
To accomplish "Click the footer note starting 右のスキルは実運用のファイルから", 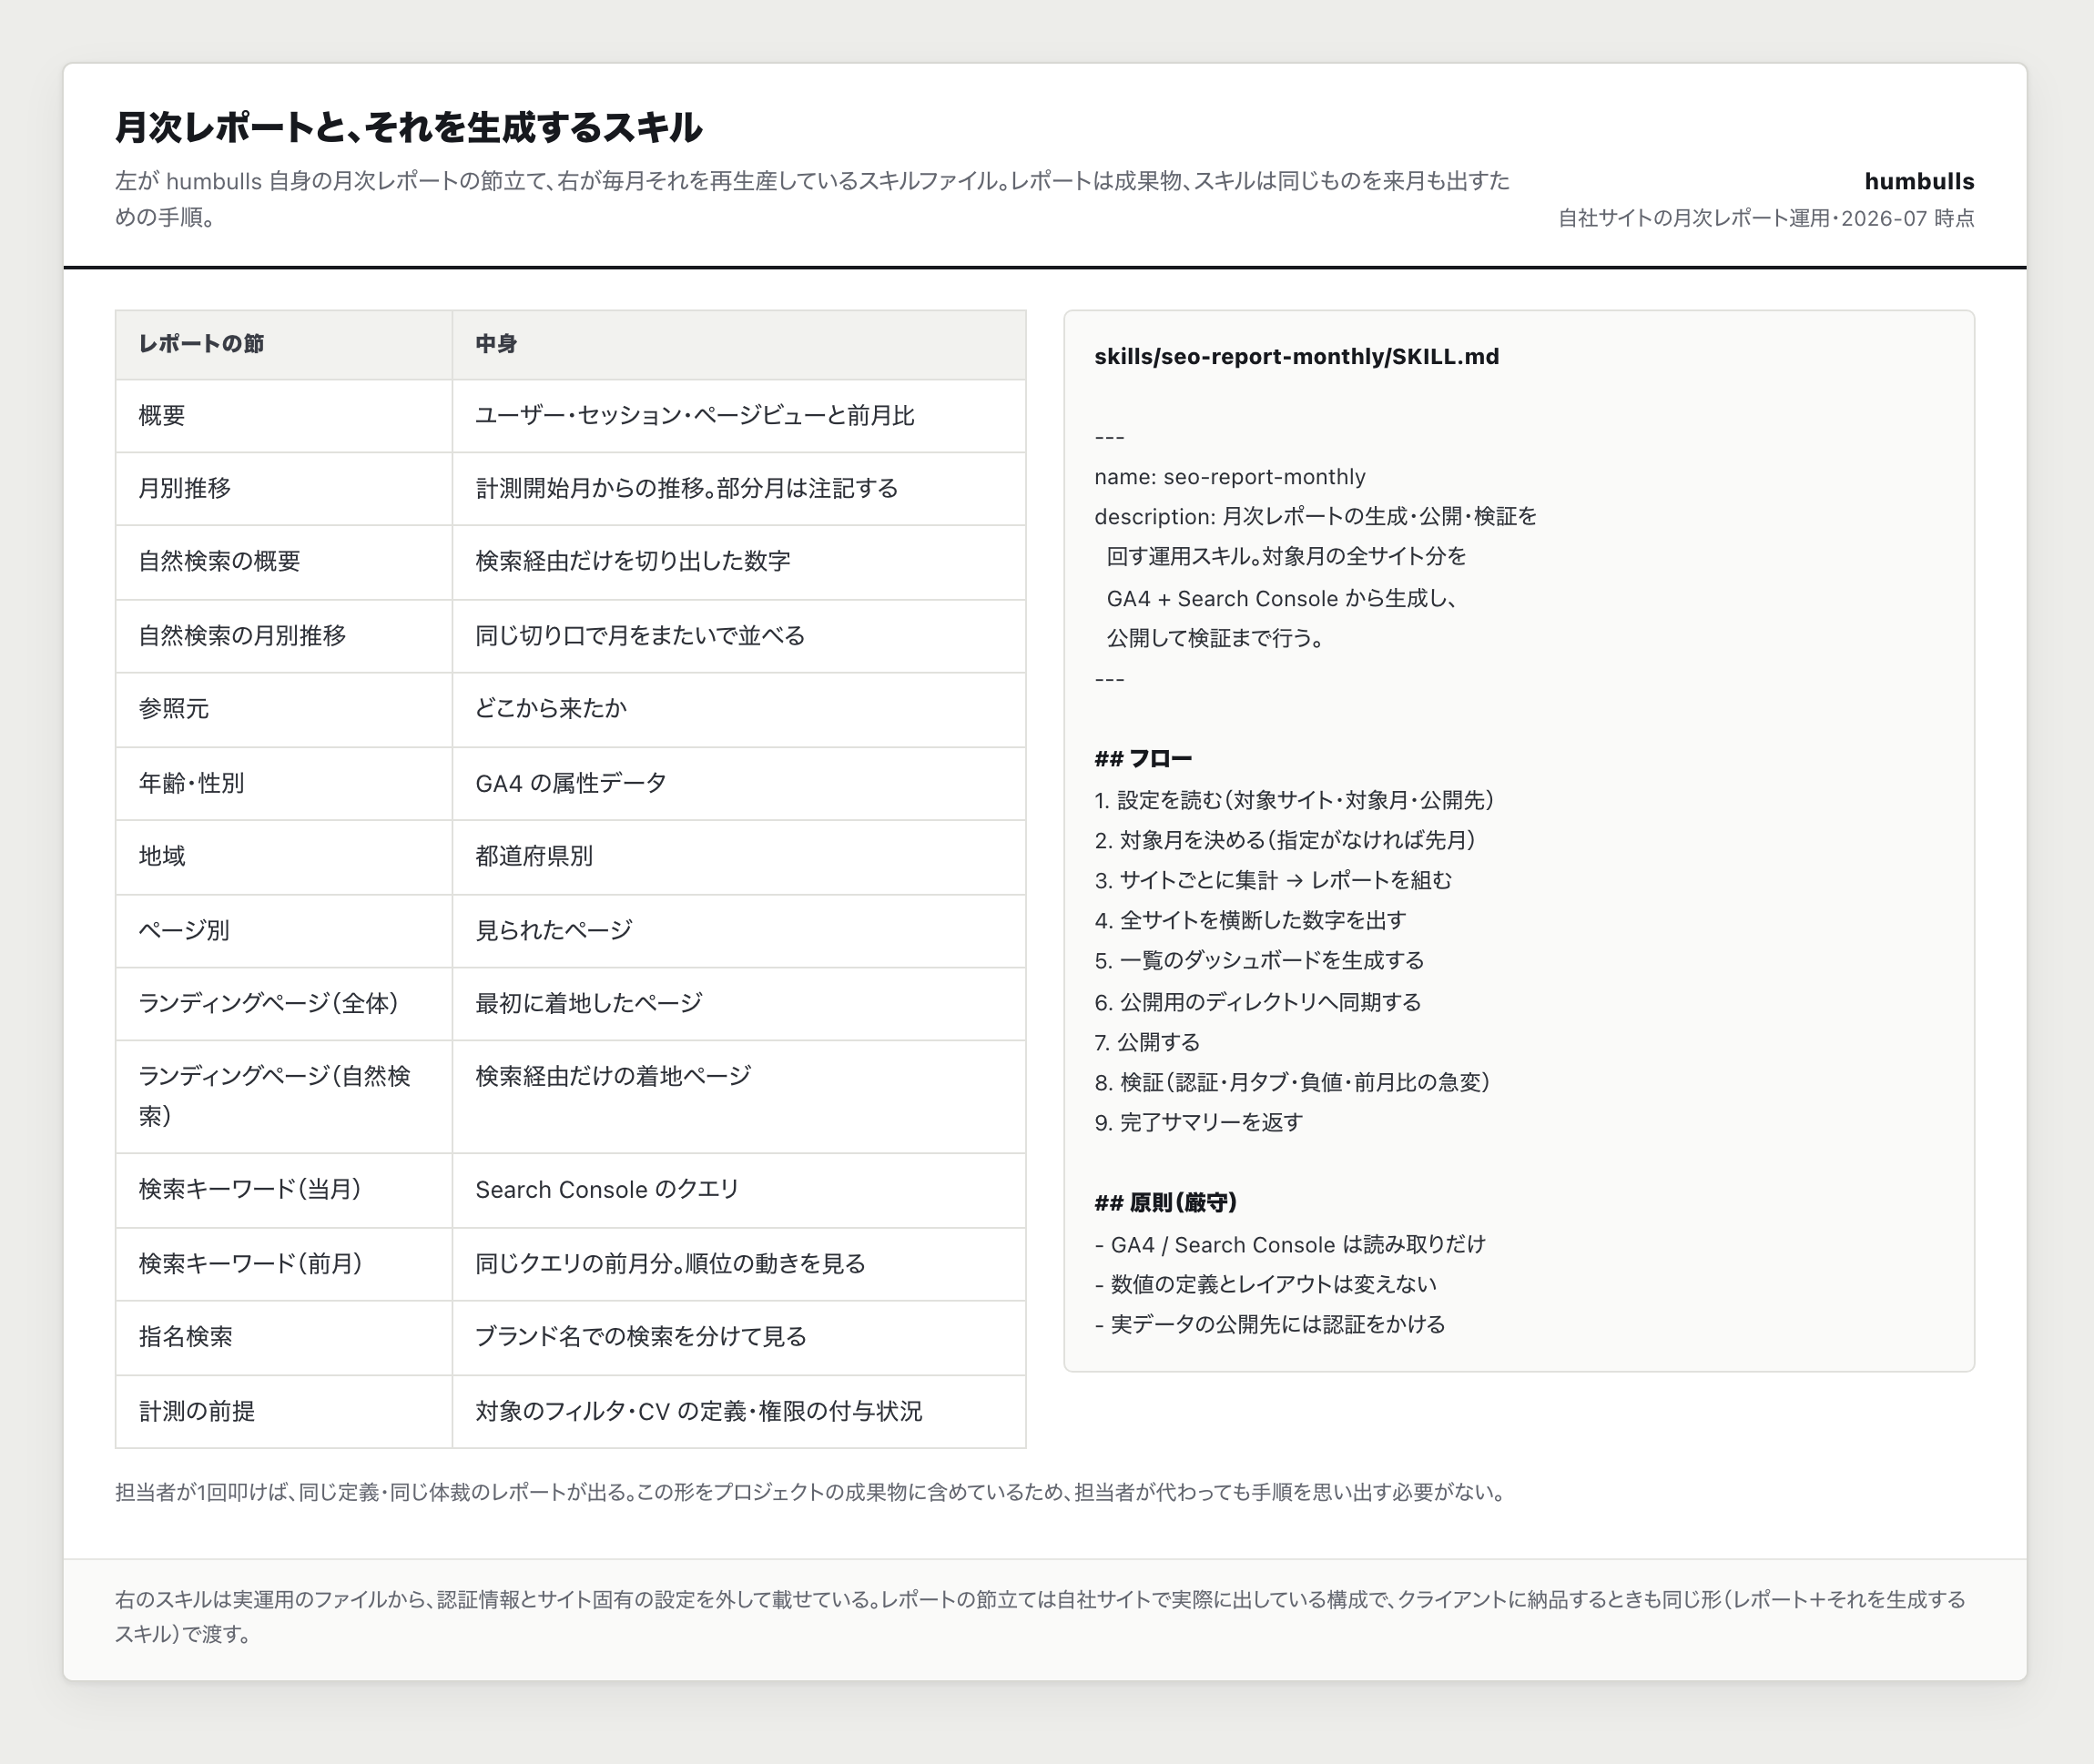I will pos(1041,1617).
